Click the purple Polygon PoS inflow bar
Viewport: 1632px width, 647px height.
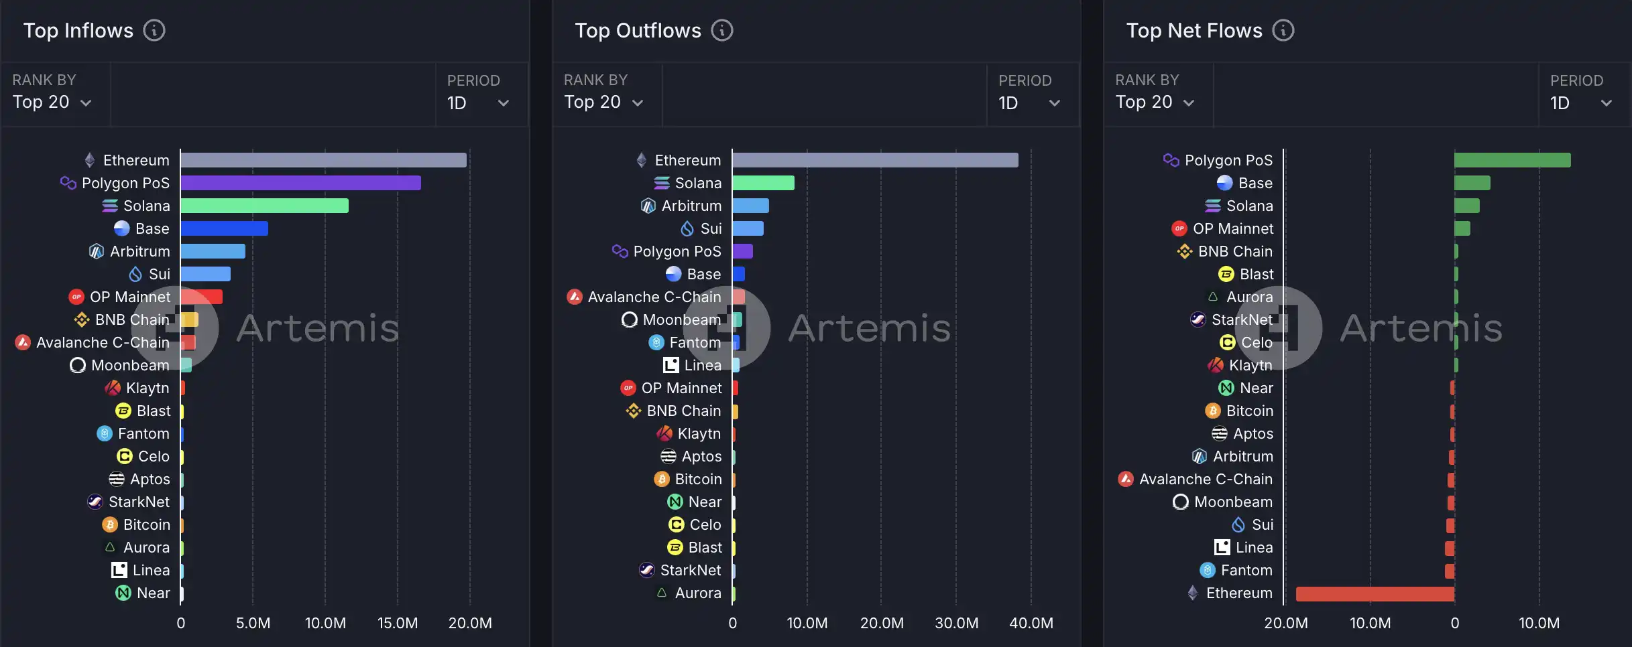(x=300, y=183)
